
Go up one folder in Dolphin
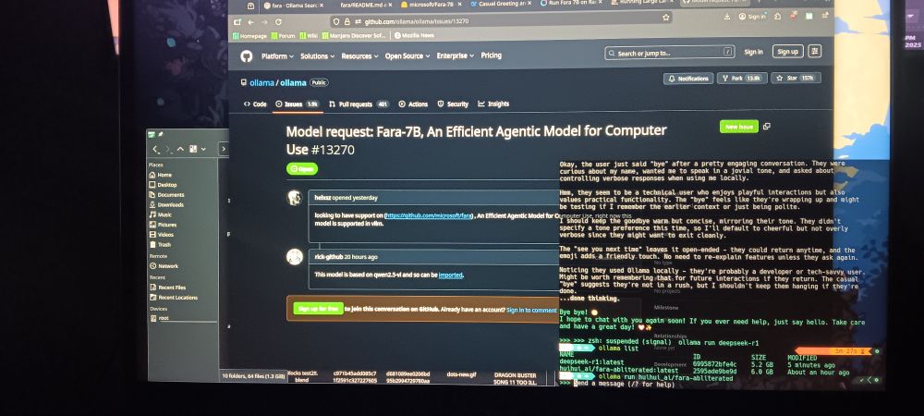coord(180,150)
